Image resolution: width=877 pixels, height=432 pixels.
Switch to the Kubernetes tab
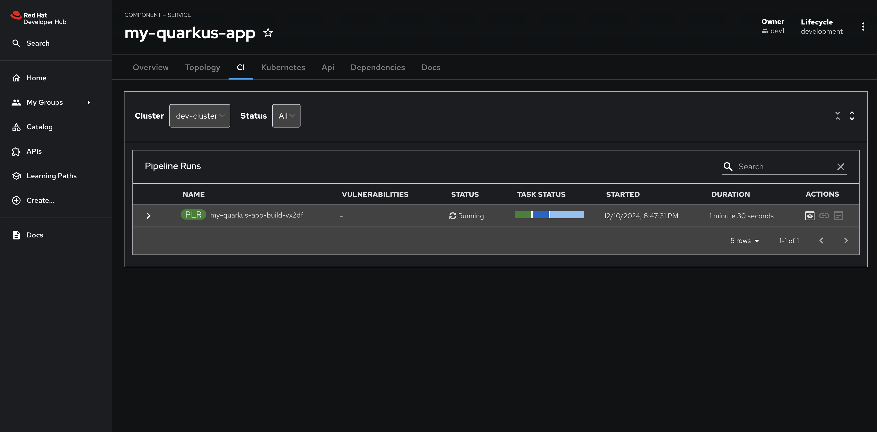pyautogui.click(x=283, y=67)
